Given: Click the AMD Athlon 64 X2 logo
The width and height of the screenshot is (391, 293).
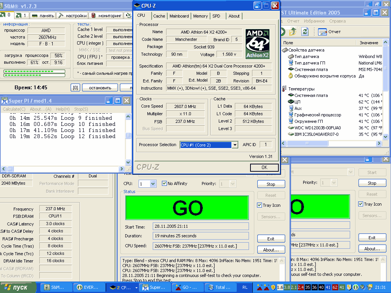Looking at the screenshot, I should 258,43.
